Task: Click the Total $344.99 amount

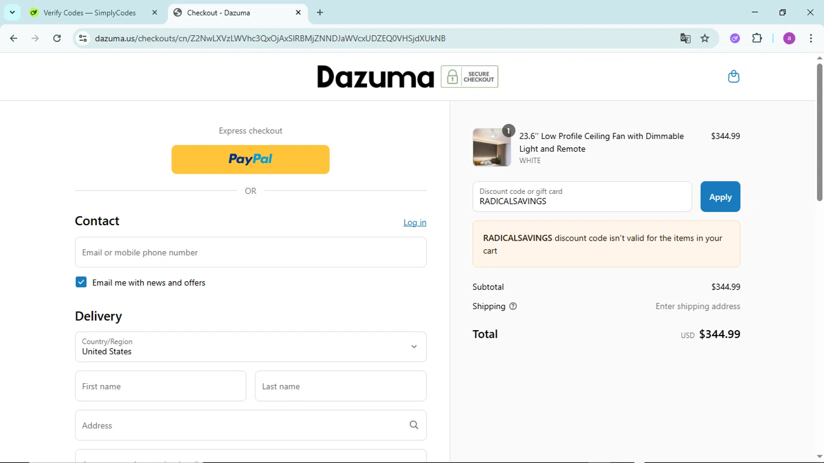Action: click(x=720, y=334)
